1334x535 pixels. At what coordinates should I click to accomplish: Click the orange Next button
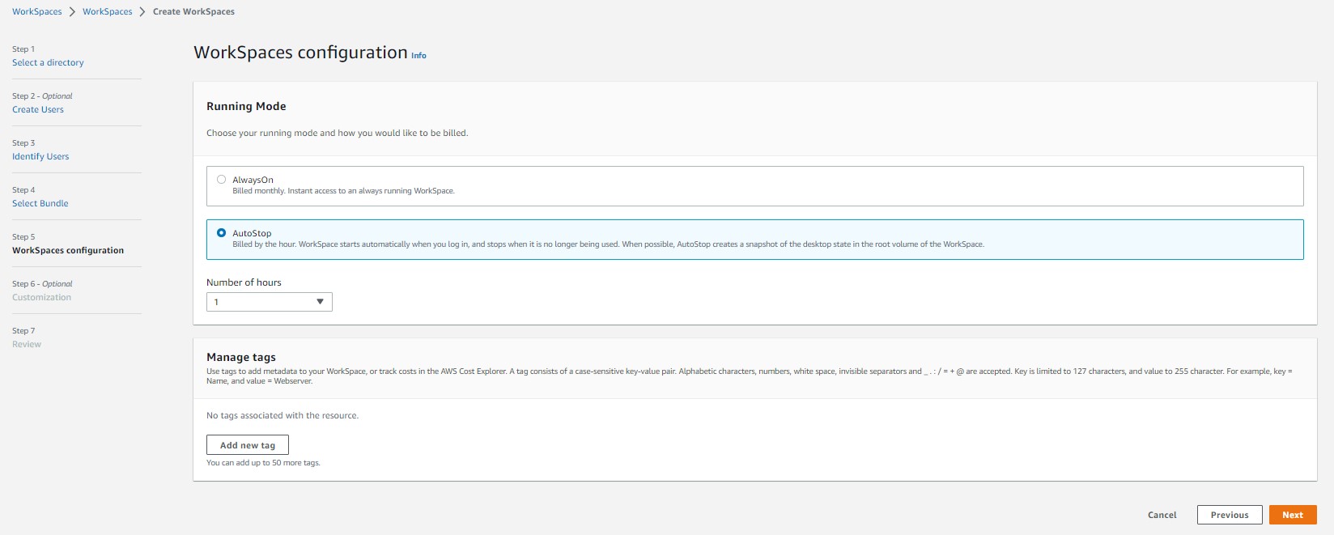pos(1293,515)
